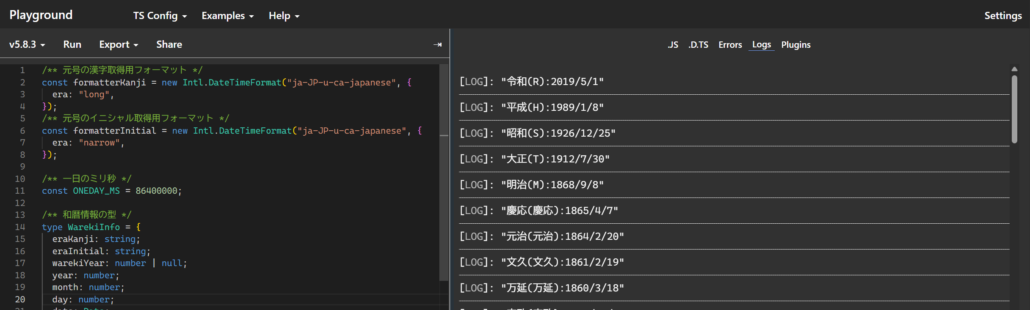Click line number 14 in the gutter
The height and width of the screenshot is (310, 1030).
point(20,227)
